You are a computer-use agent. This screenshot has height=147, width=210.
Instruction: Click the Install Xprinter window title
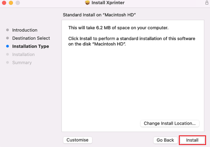click(108, 3)
